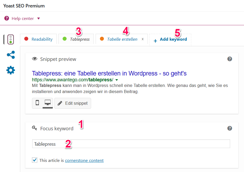Select the traffic light content optimization icon

(x=11, y=39)
